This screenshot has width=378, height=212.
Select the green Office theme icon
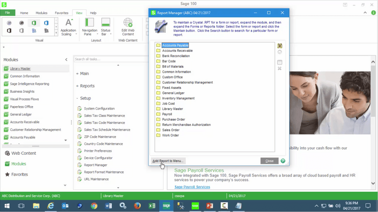[34, 23]
